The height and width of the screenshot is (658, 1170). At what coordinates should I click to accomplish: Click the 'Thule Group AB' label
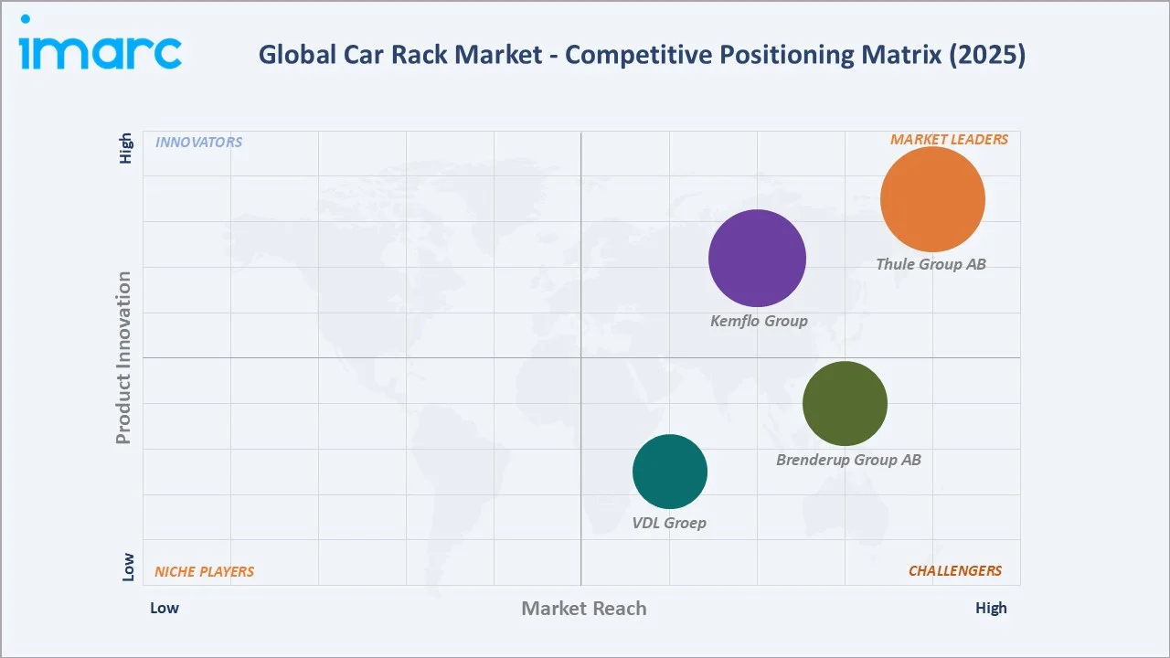(x=931, y=264)
